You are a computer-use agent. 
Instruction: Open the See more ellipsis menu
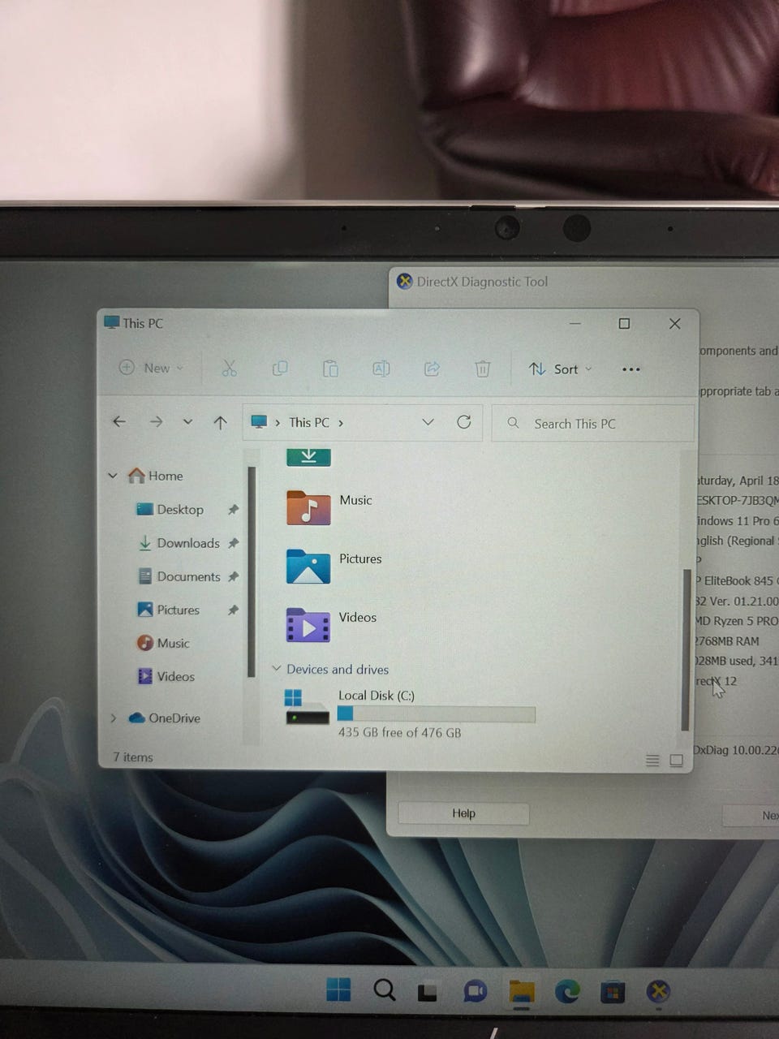tap(631, 369)
